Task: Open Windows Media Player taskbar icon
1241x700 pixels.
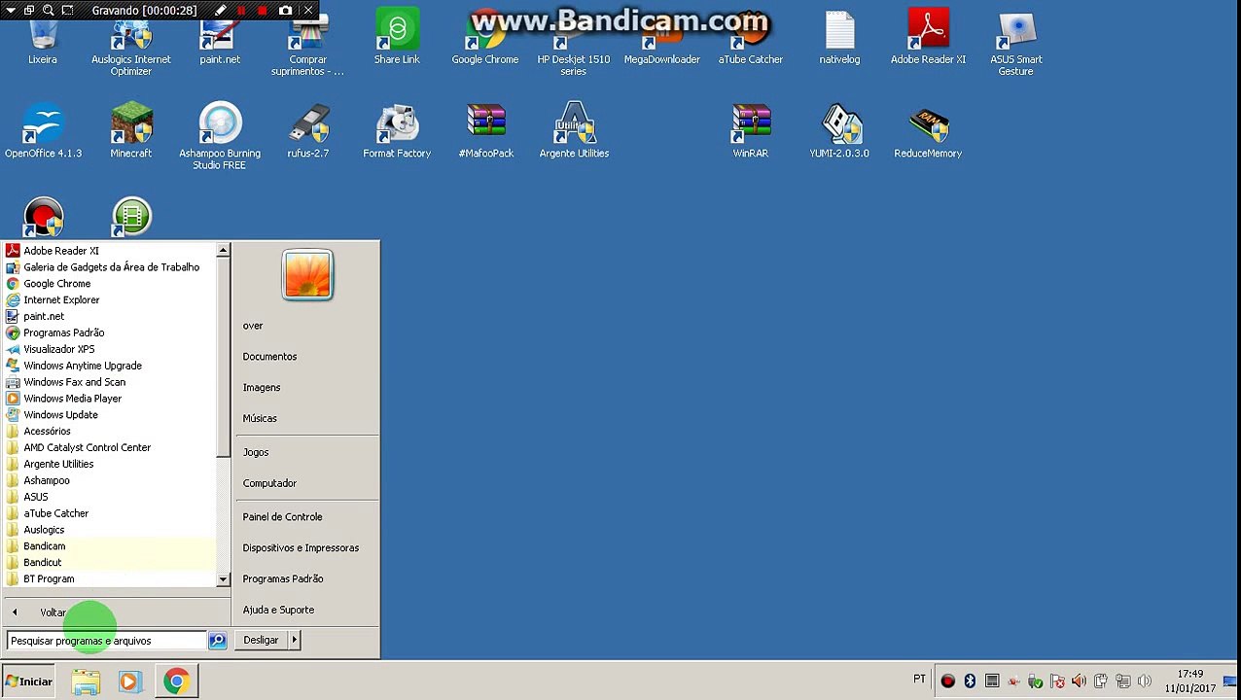Action: [129, 682]
